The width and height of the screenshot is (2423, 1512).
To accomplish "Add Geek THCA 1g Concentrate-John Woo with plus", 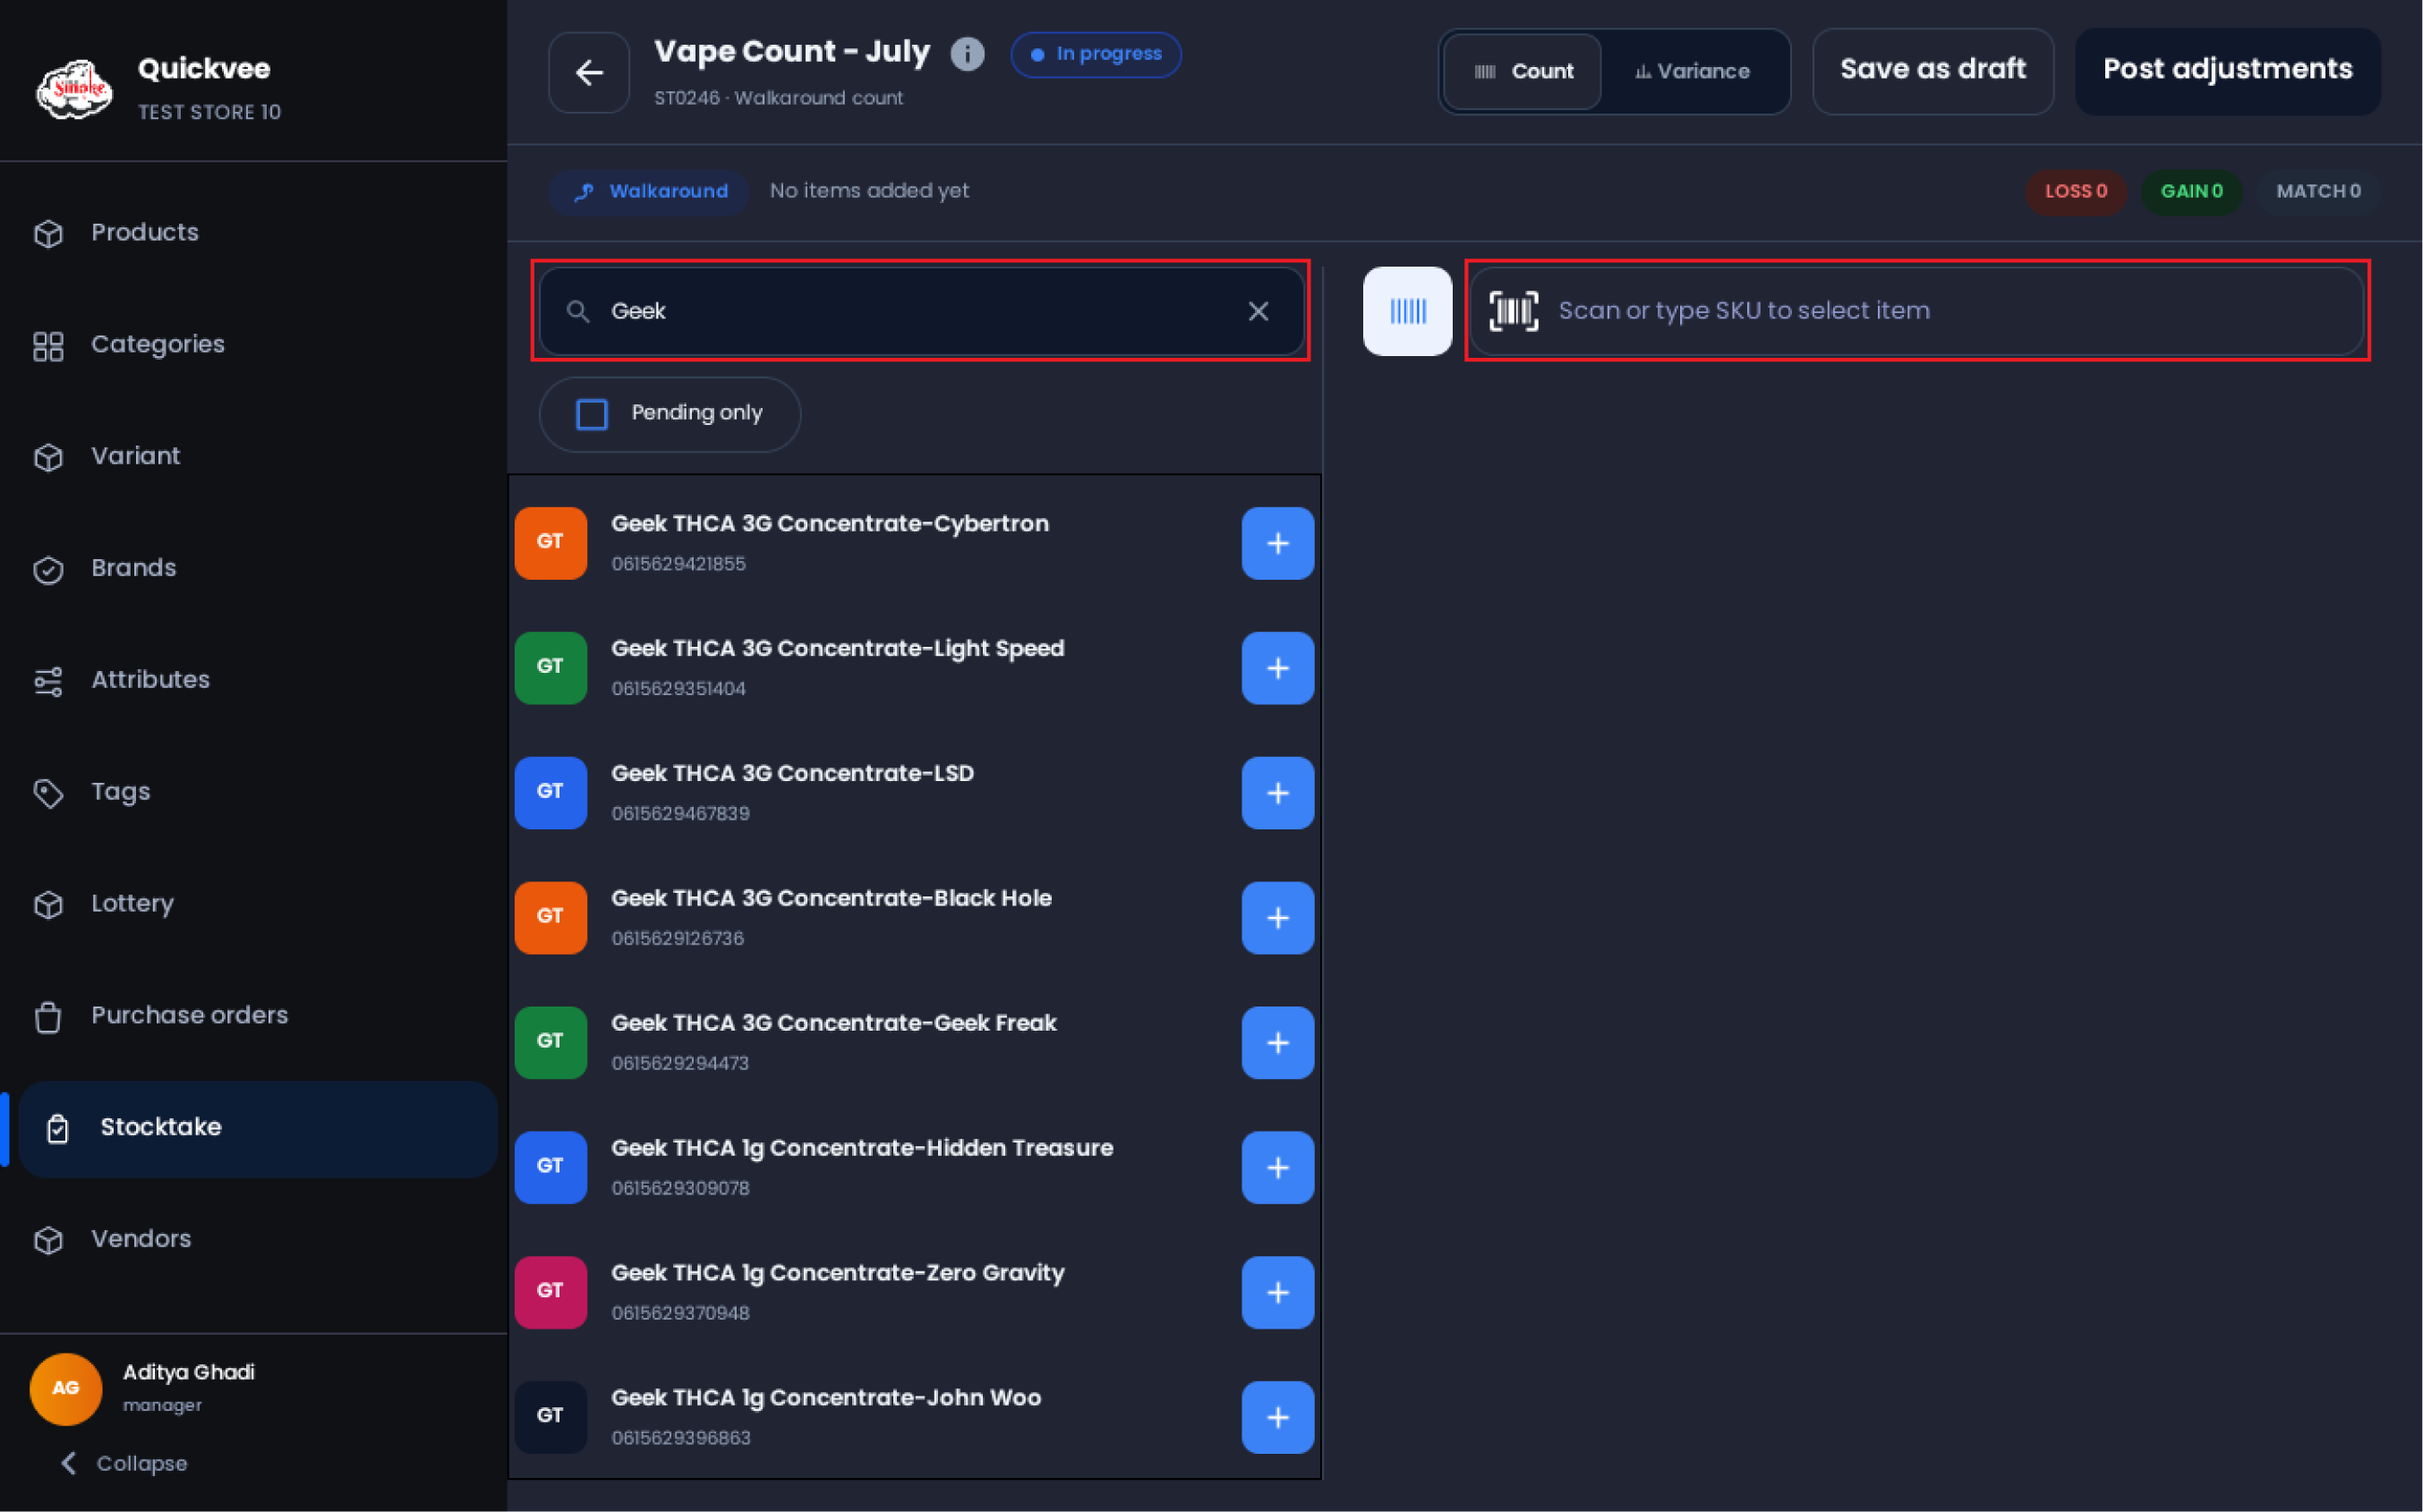I will 1277,1417.
